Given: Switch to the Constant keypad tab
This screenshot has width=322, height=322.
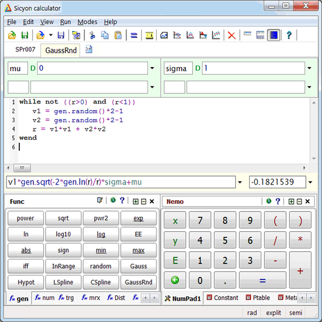Looking at the screenshot, I should (x=222, y=298).
